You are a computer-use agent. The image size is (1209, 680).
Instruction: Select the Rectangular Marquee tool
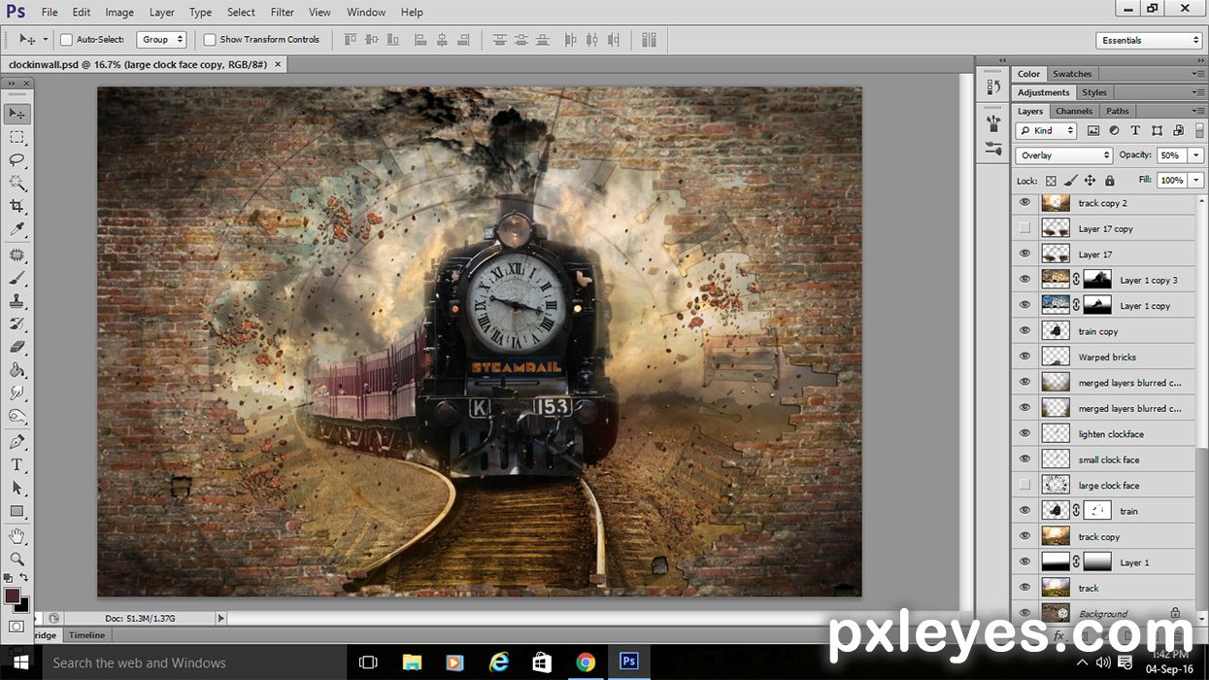(x=17, y=137)
